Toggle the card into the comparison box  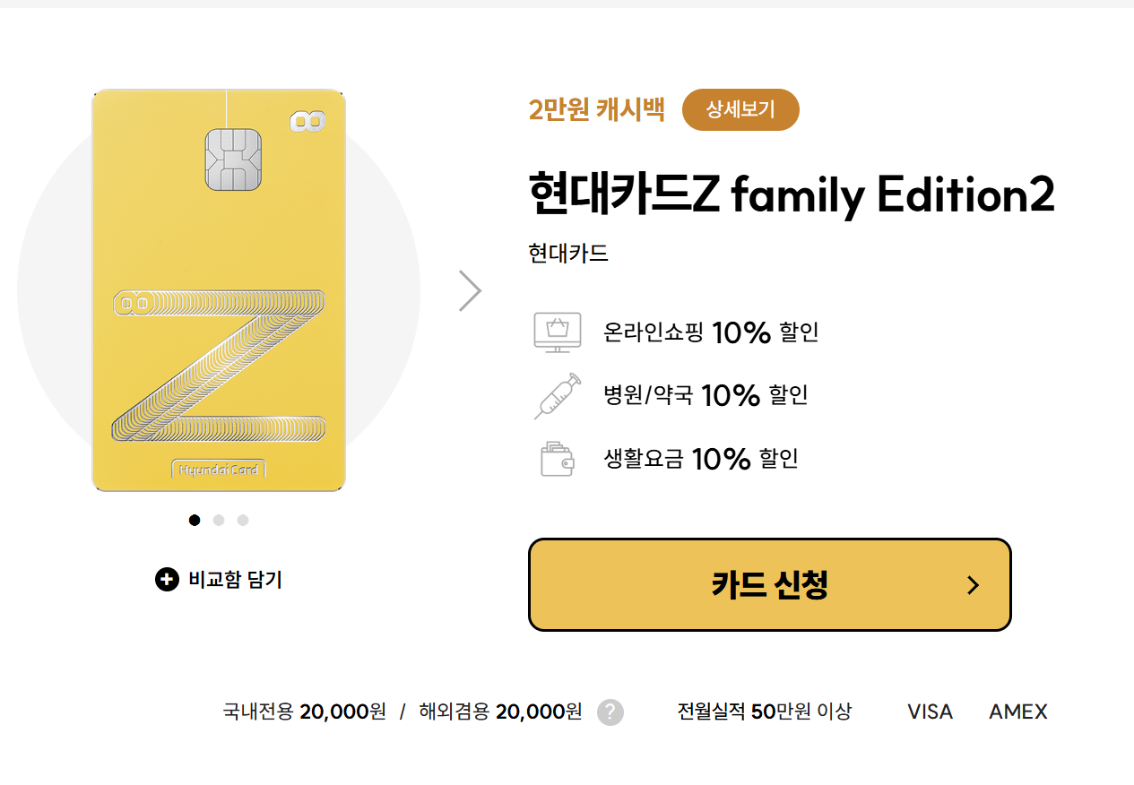(x=217, y=580)
